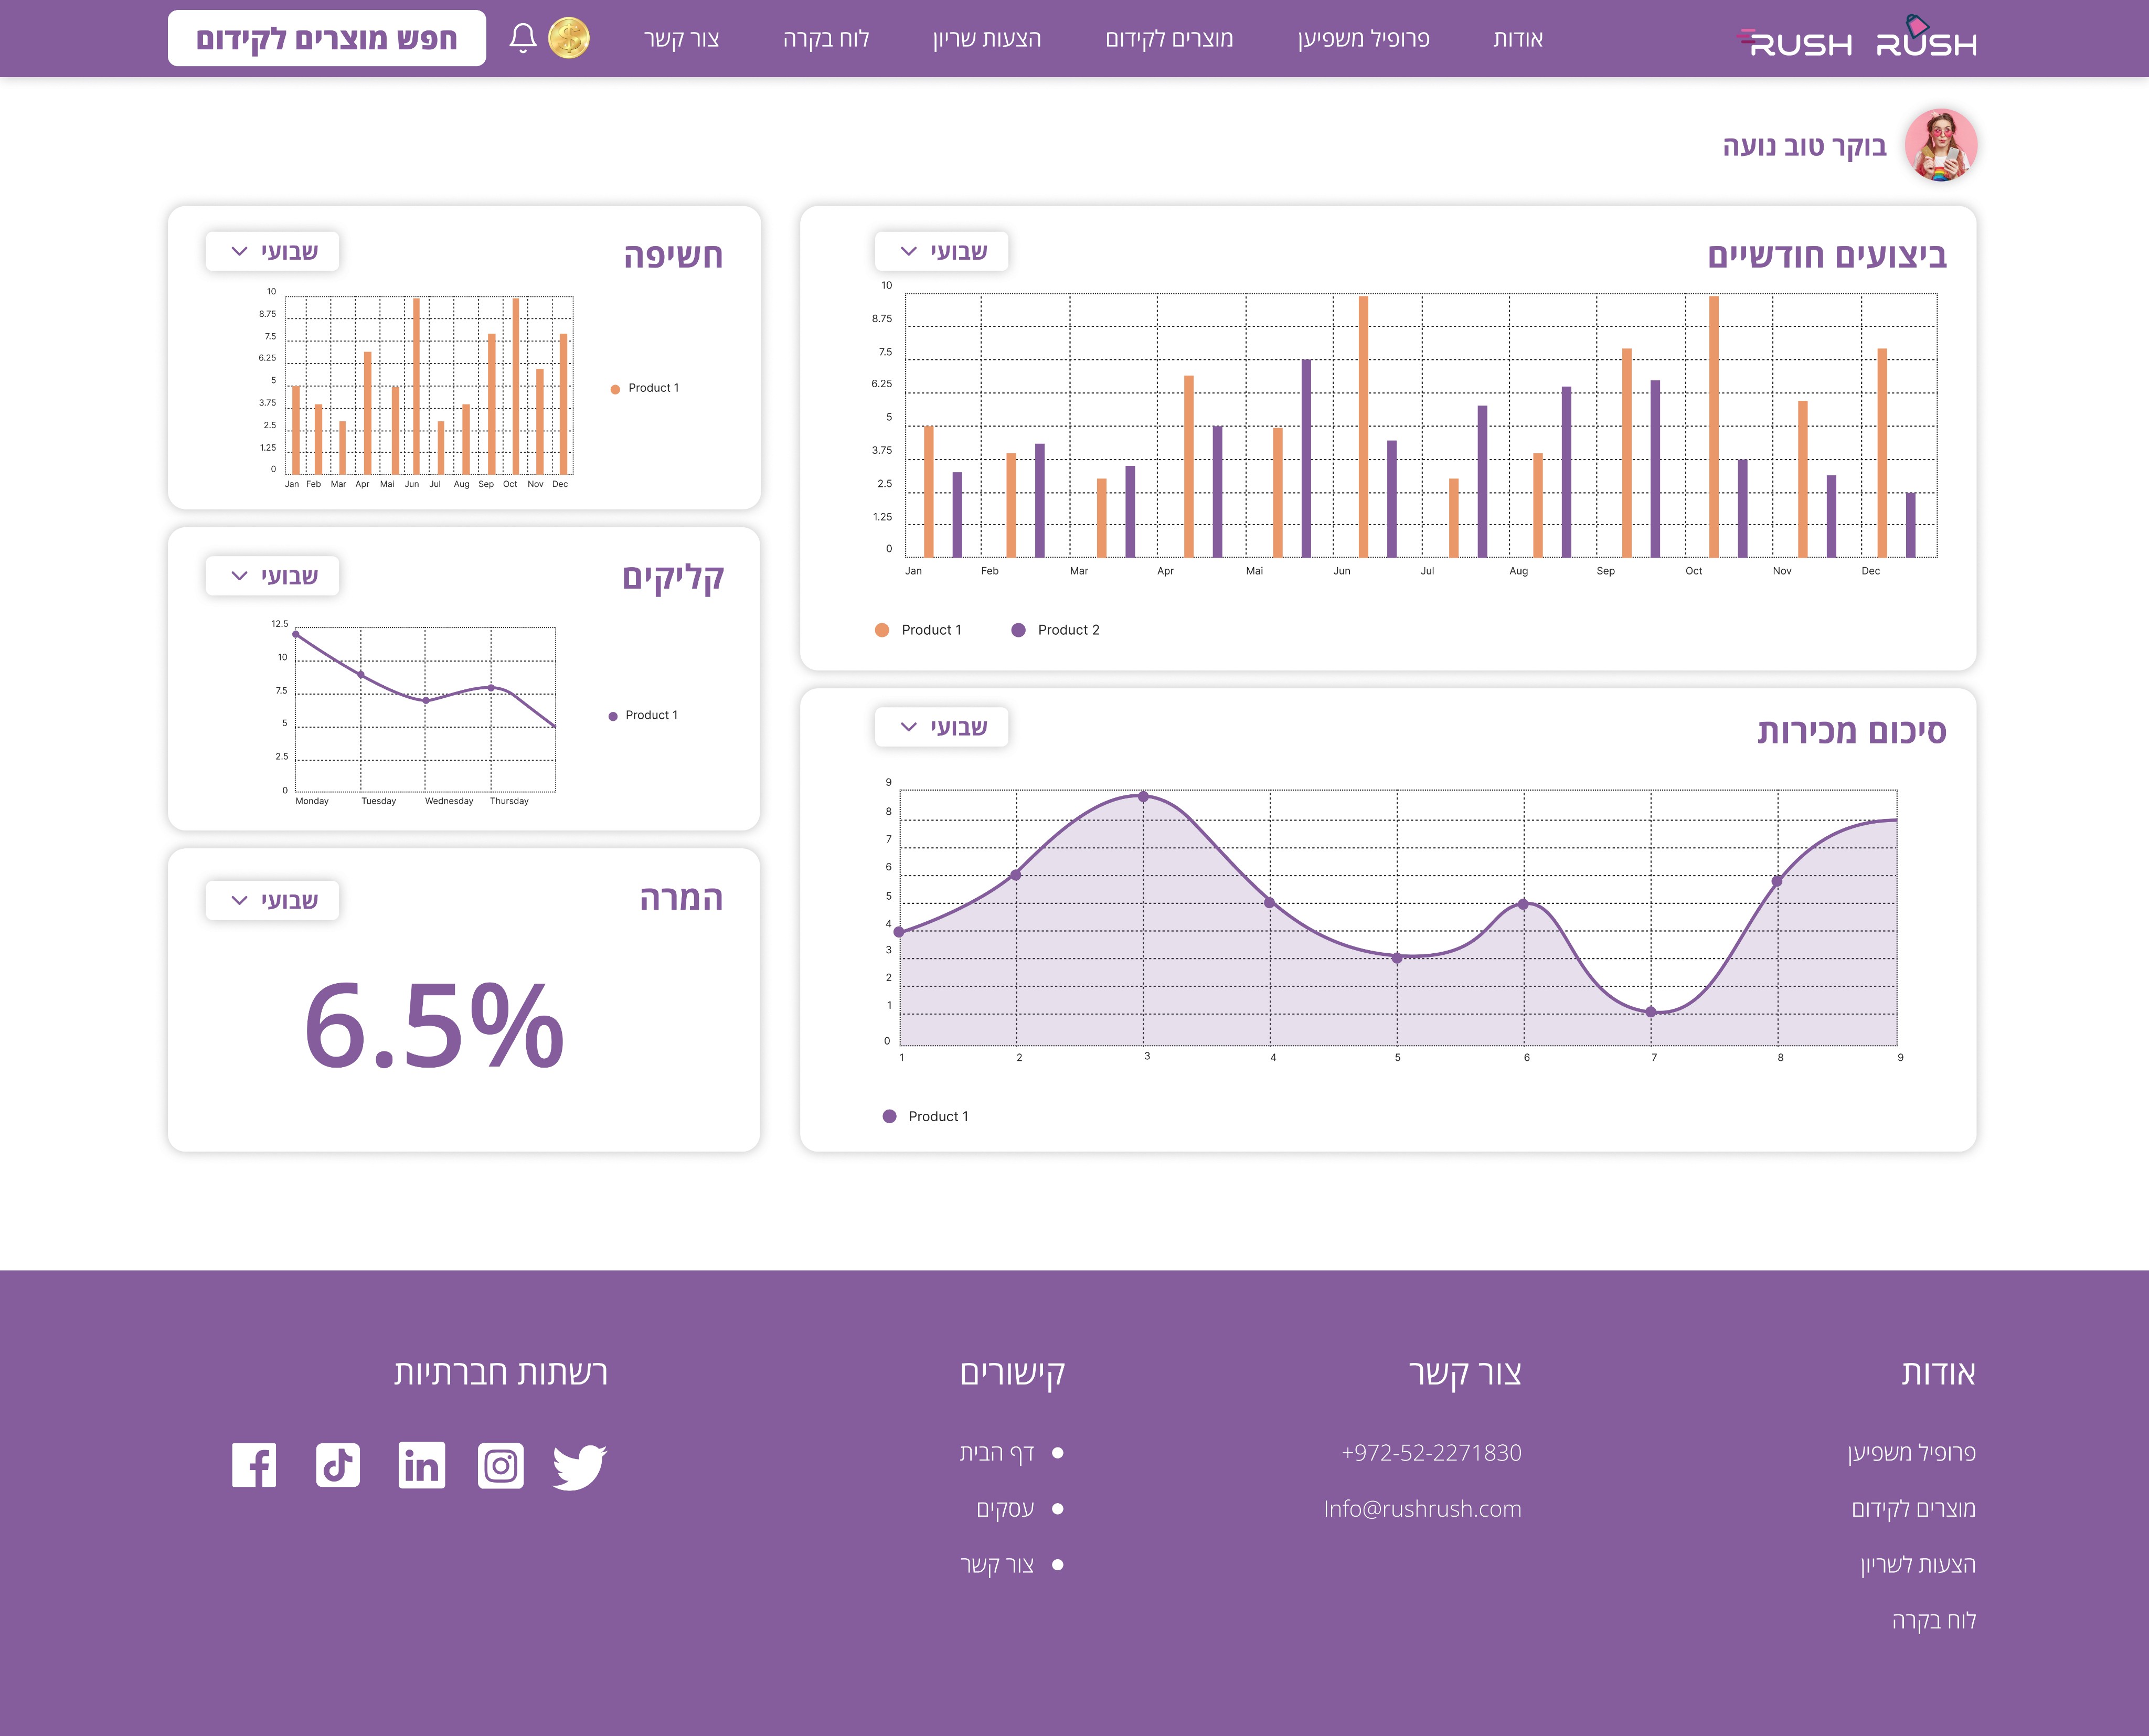Open Facebook social icon in footer
Viewport: 2149px width, 1736px height.
(x=254, y=1465)
